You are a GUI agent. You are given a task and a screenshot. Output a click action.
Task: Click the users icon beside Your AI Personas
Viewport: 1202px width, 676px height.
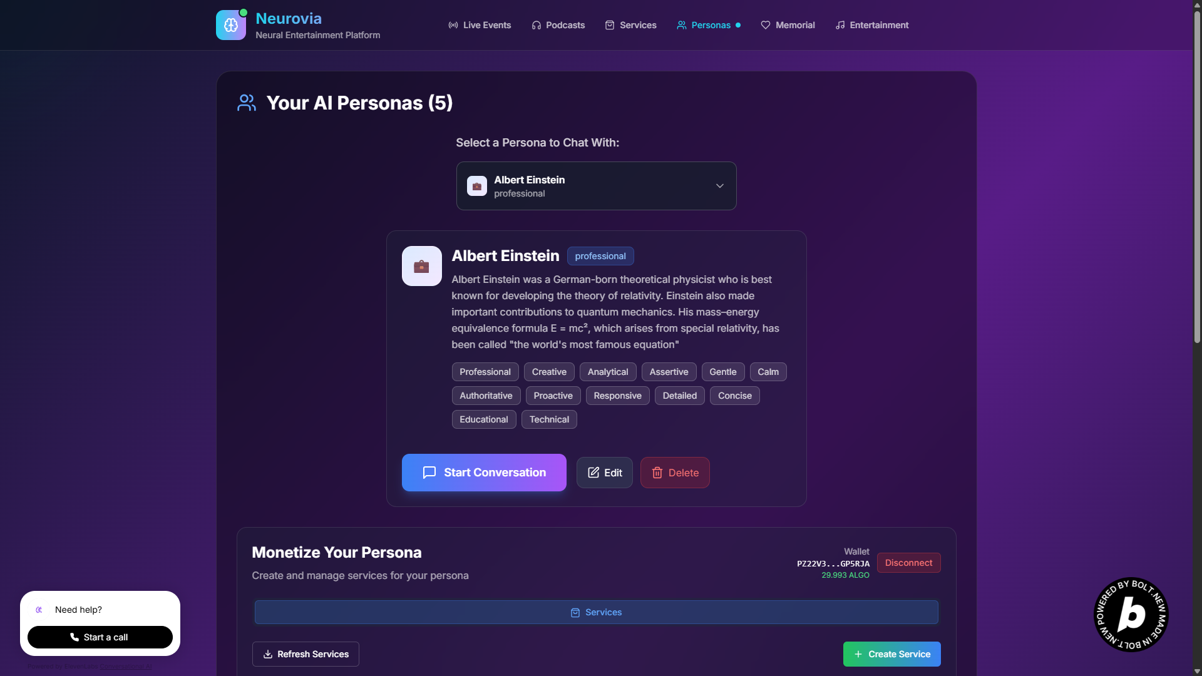click(x=247, y=103)
